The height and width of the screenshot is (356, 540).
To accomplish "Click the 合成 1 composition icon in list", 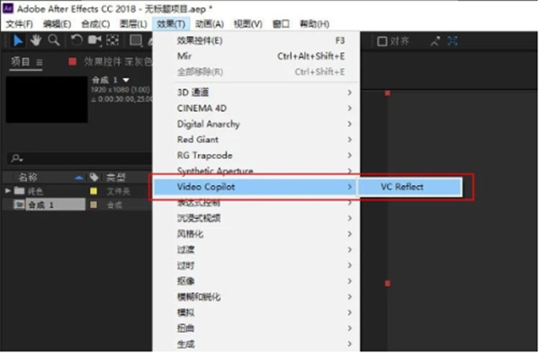I will point(19,205).
